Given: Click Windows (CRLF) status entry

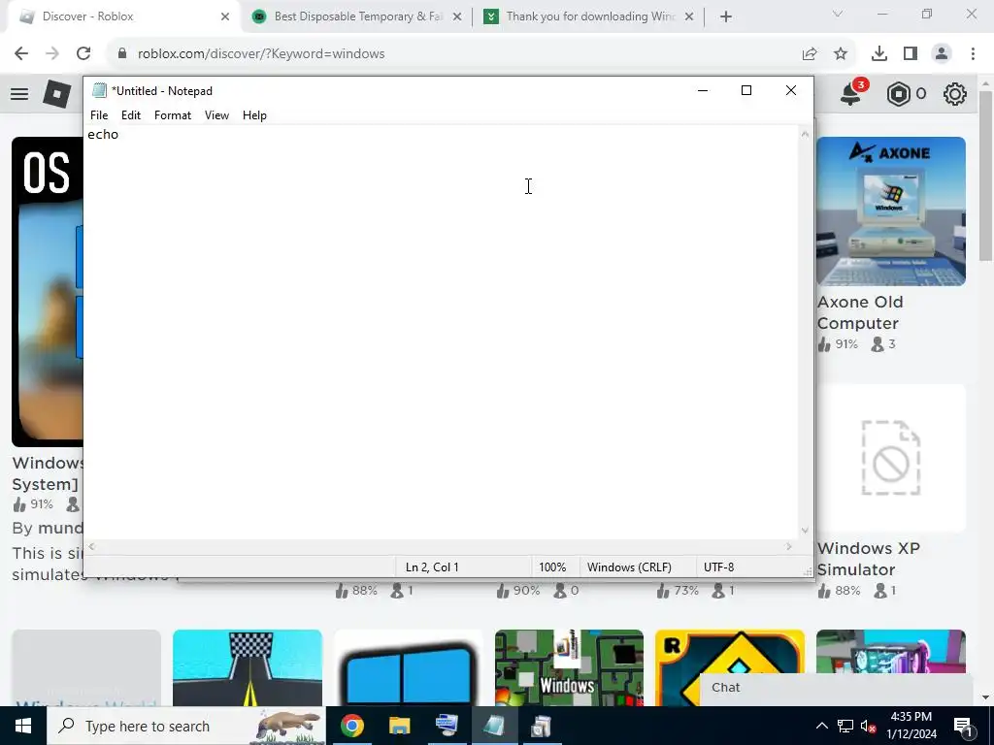Looking at the screenshot, I should click(629, 567).
